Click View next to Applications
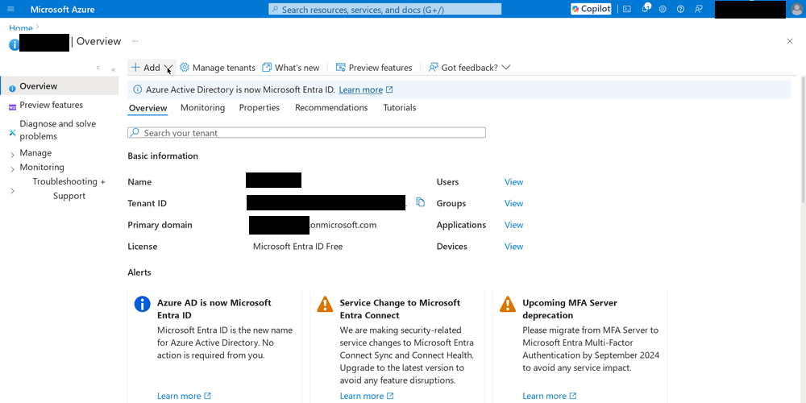 click(x=513, y=225)
